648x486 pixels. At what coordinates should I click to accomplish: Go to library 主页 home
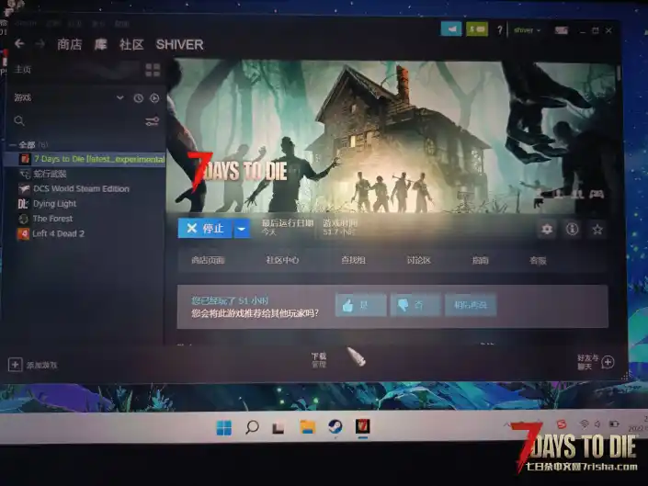click(x=23, y=70)
